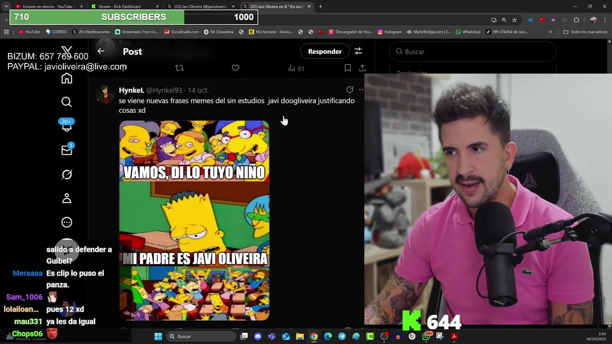This screenshot has width=612, height=344.
Task: Open Telegram from taskbar
Action: tap(342, 336)
